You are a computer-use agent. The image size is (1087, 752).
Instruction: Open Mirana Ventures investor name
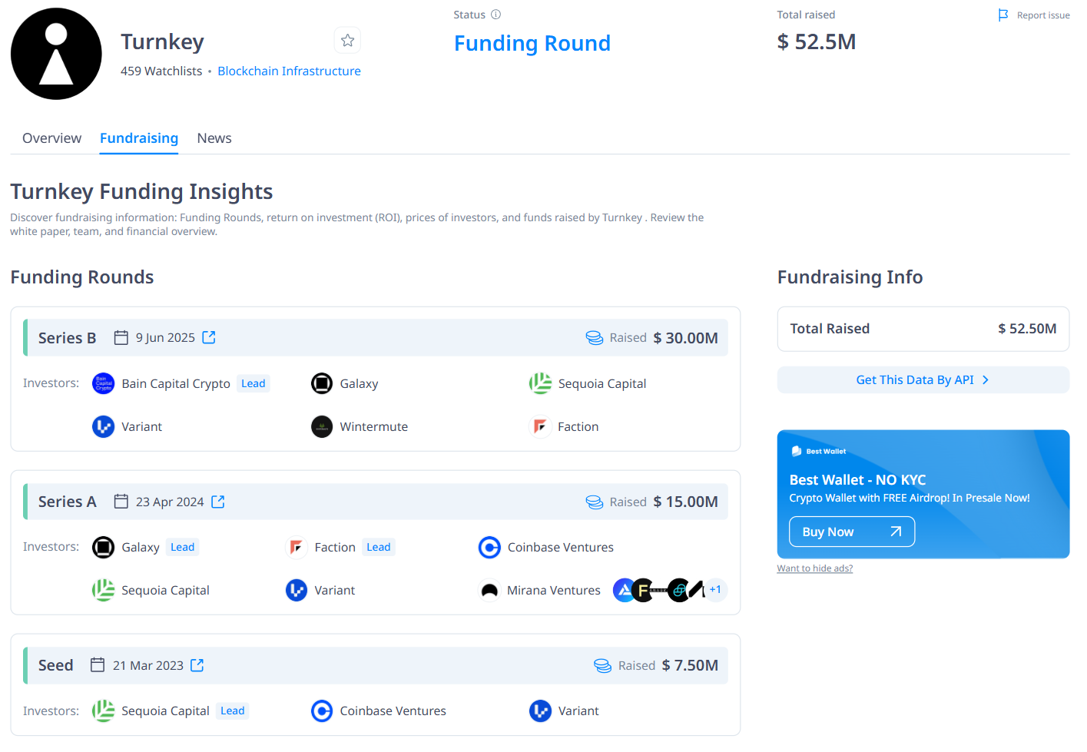click(554, 590)
